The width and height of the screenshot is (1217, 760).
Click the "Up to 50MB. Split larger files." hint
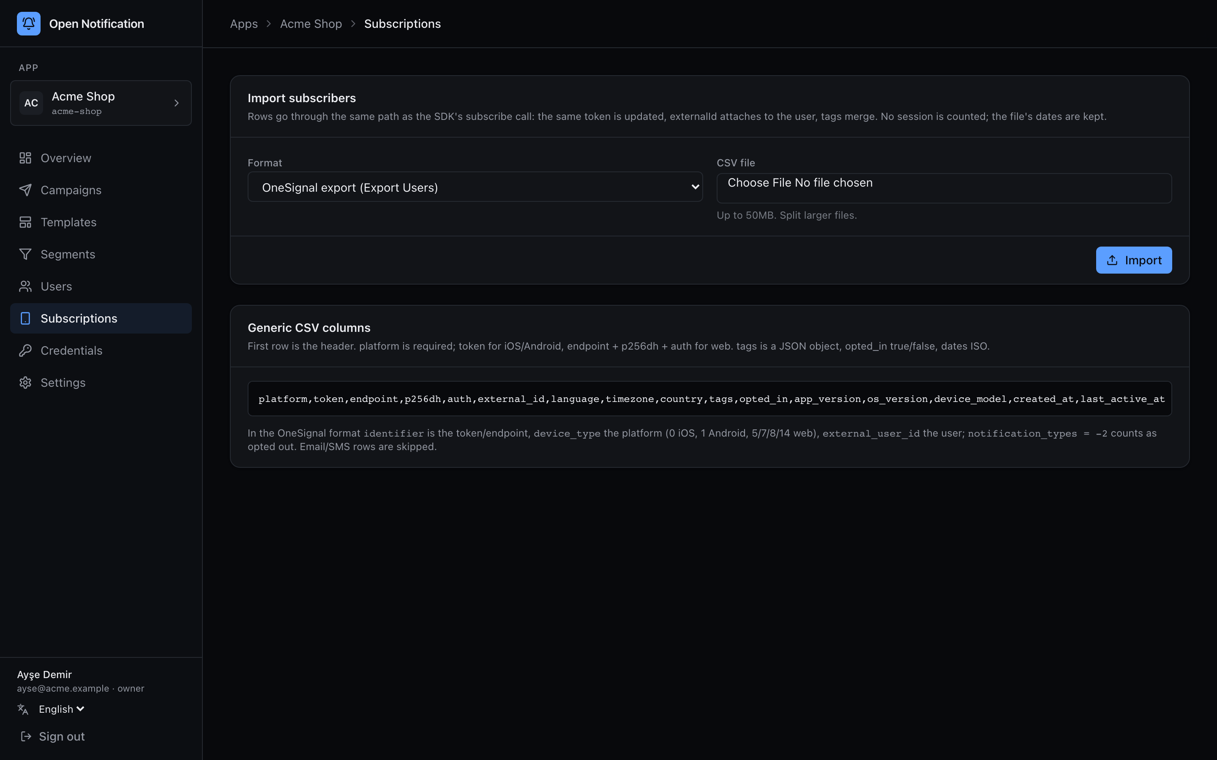786,215
